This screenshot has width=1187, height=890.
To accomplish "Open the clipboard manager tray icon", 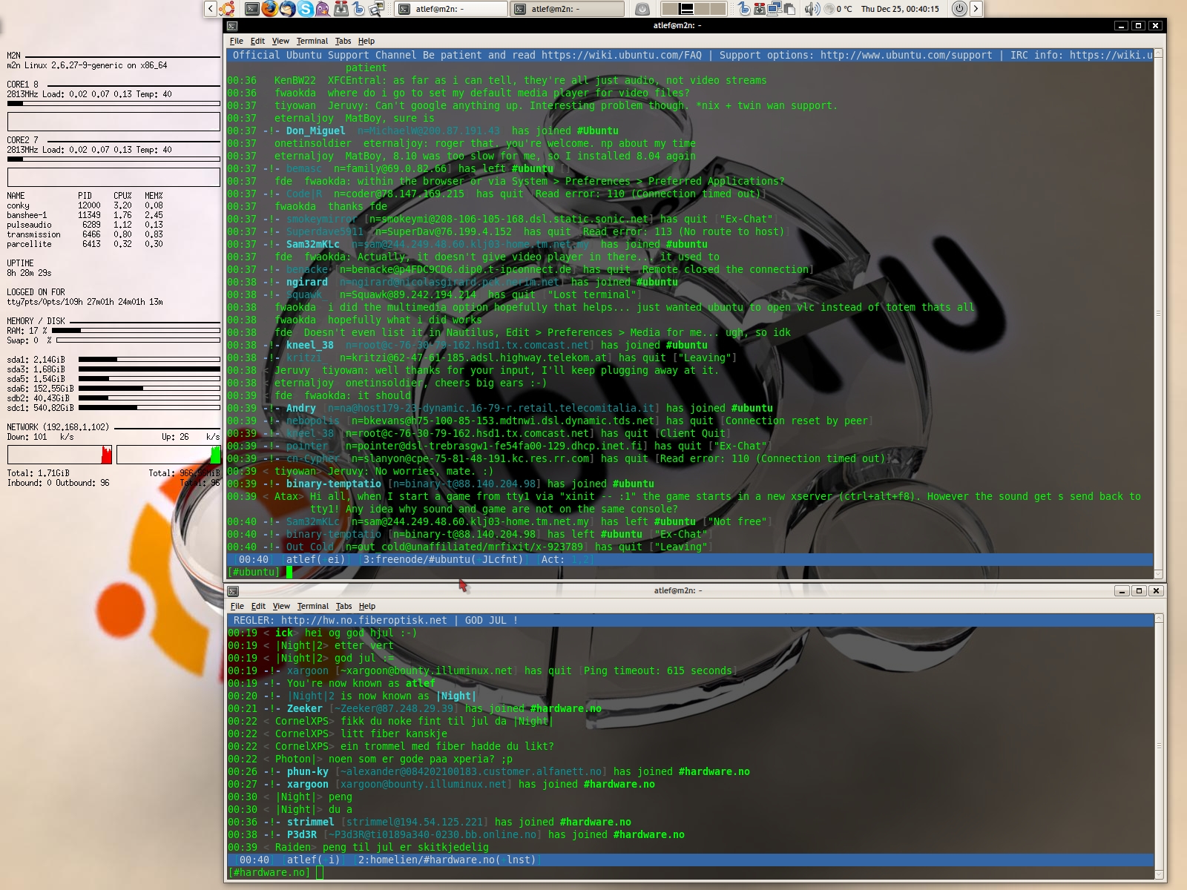I will pos(789,9).
